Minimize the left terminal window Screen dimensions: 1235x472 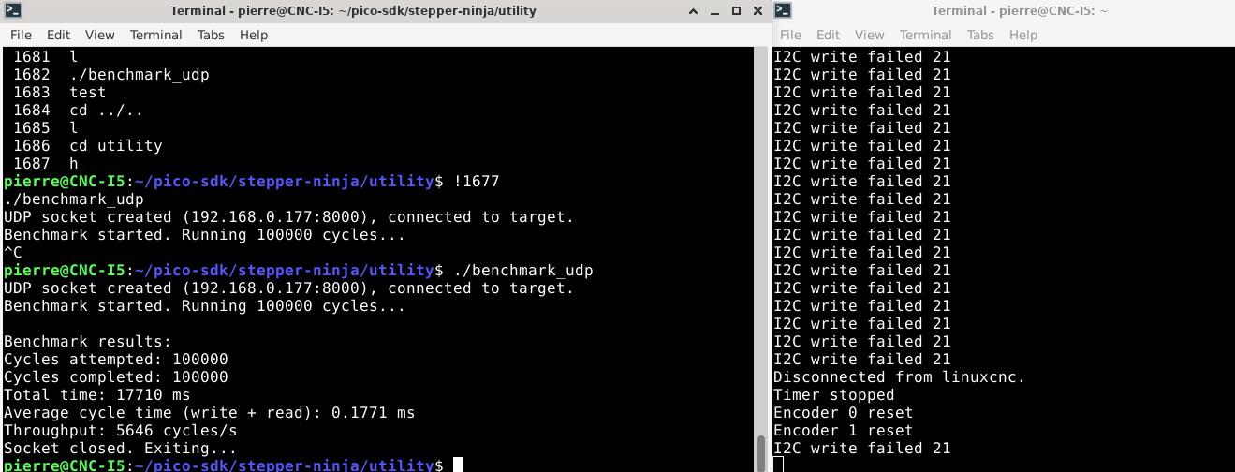(715, 11)
